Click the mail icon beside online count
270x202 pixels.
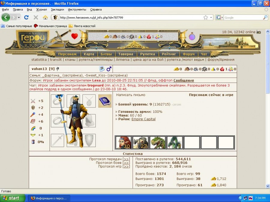point(259,32)
